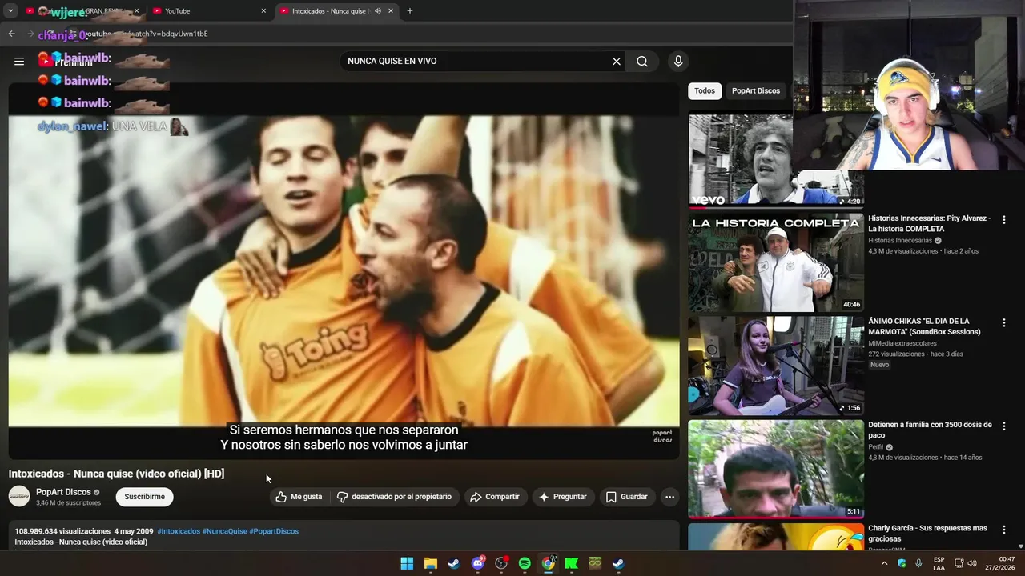This screenshot has height=576, width=1025.
Task: Expand the tab search dropdown arrow
Action: (10, 11)
